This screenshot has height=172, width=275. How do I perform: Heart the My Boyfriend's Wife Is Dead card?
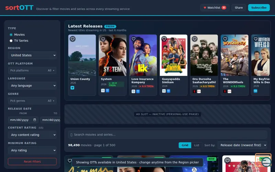(x=256, y=39)
